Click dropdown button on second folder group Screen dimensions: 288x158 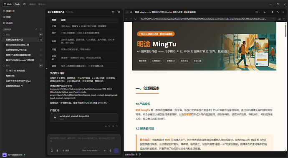tap(41, 66)
